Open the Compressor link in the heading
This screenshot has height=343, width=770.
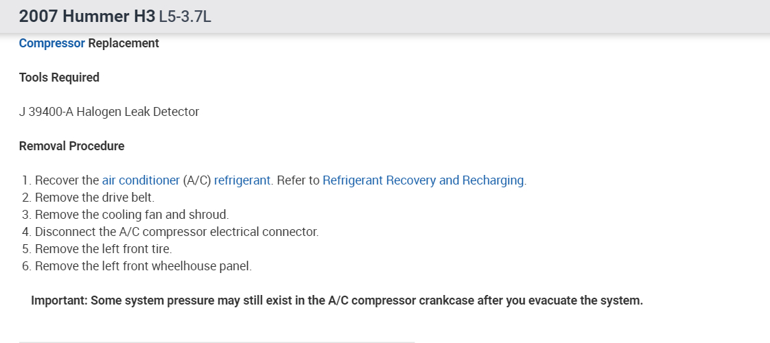tap(52, 43)
